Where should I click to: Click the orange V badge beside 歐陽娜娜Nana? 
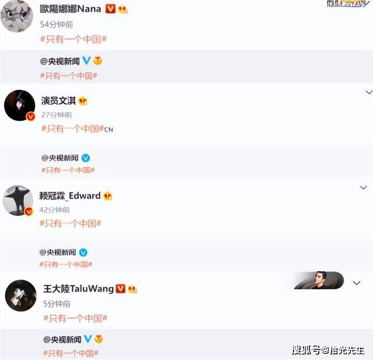110,9
